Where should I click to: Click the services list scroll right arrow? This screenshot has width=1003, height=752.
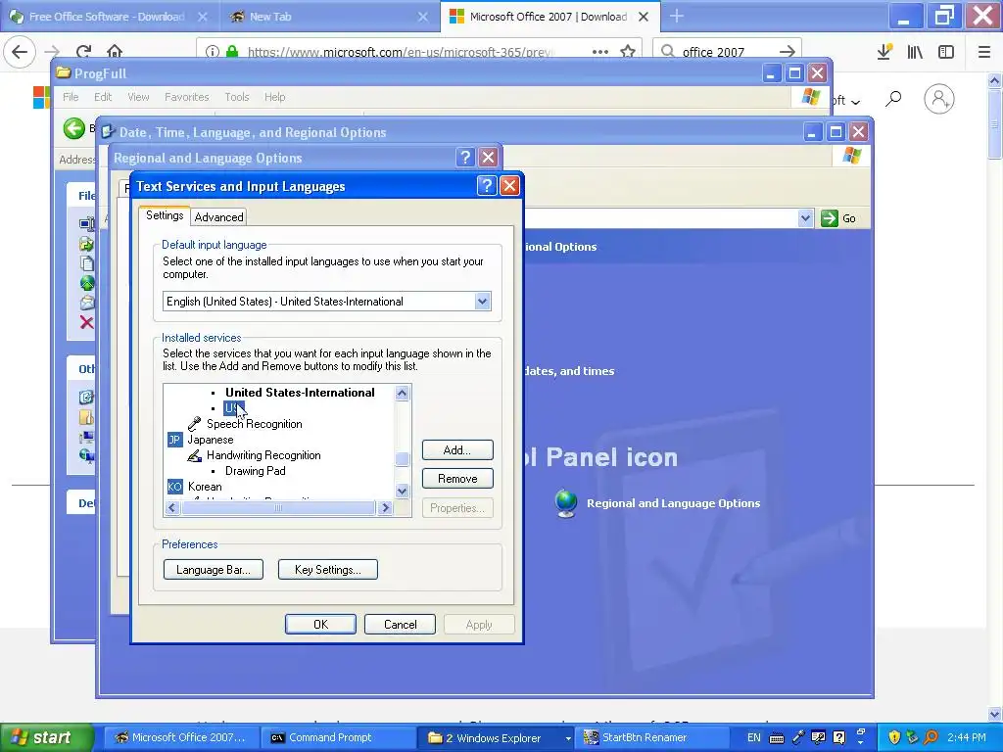[384, 508]
